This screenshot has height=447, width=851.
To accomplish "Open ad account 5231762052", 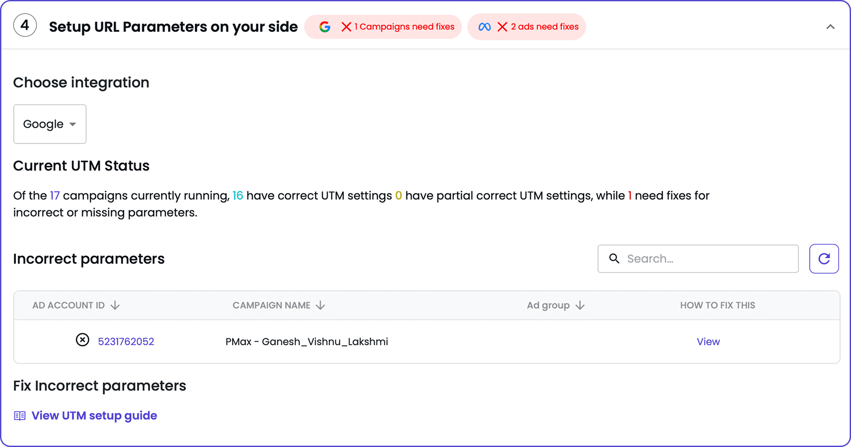I will [126, 341].
